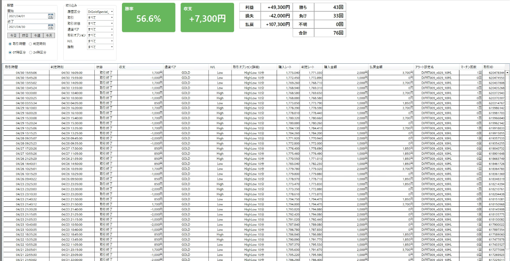Click the 取引ID column header
Image resolution: width=510 pixels, height=261 pixels.
tap(494, 67)
